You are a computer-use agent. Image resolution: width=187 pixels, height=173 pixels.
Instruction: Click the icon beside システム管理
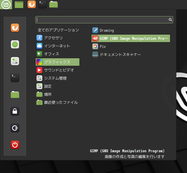click(x=39, y=78)
